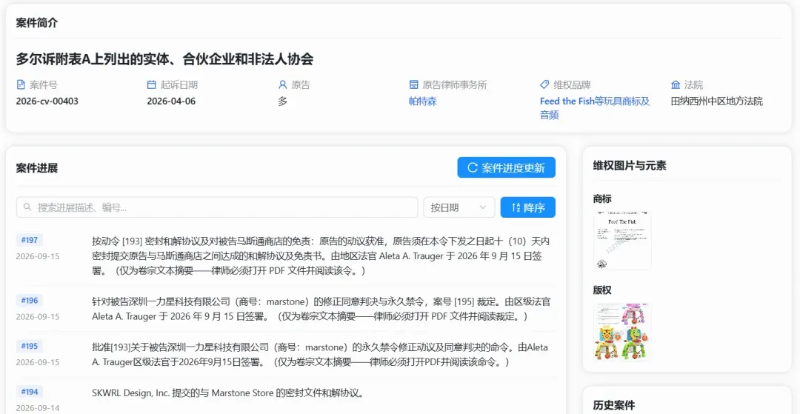The width and height of the screenshot is (800, 414).
Task: Toggle the 降序 sort order button
Action: (527, 207)
